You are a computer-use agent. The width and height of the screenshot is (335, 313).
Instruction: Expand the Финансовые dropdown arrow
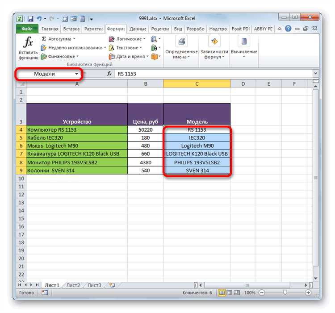click(x=78, y=56)
